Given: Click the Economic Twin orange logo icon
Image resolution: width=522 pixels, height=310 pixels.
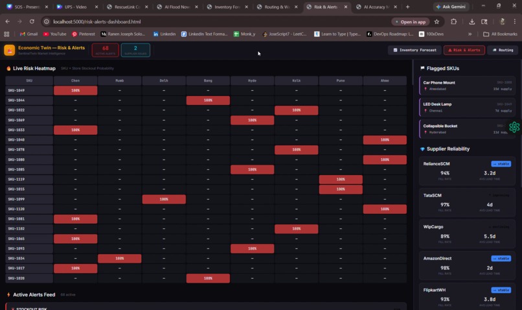Looking at the screenshot, I should point(9,50).
